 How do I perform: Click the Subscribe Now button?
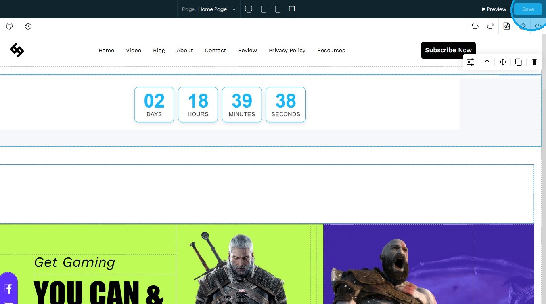coord(448,50)
